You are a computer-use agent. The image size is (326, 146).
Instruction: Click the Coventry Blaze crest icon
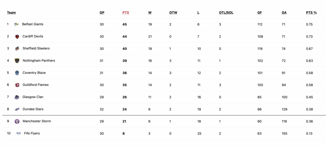(17, 73)
